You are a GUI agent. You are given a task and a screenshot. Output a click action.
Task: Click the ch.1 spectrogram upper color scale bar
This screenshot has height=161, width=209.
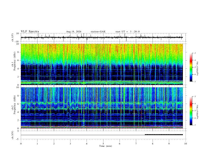click(191, 67)
